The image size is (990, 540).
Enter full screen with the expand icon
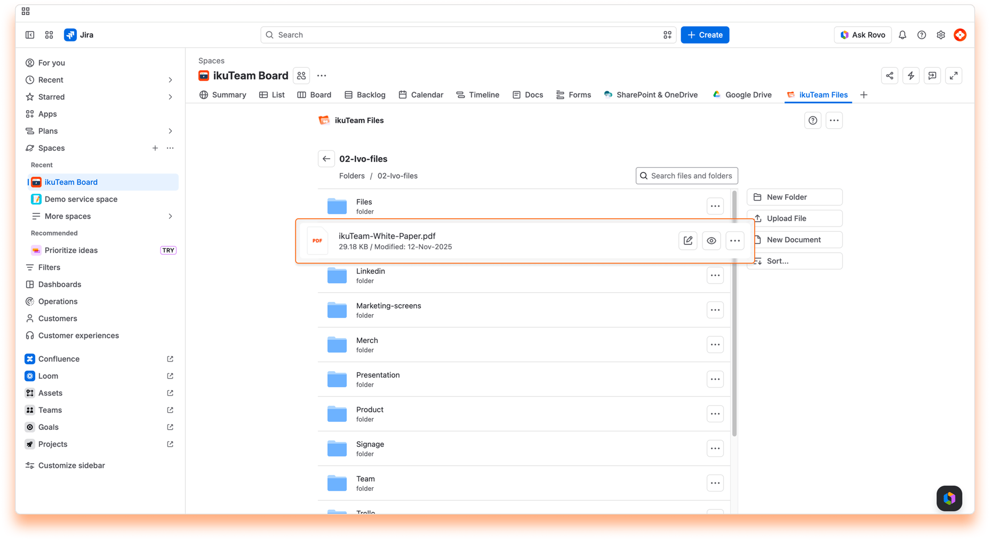click(954, 76)
